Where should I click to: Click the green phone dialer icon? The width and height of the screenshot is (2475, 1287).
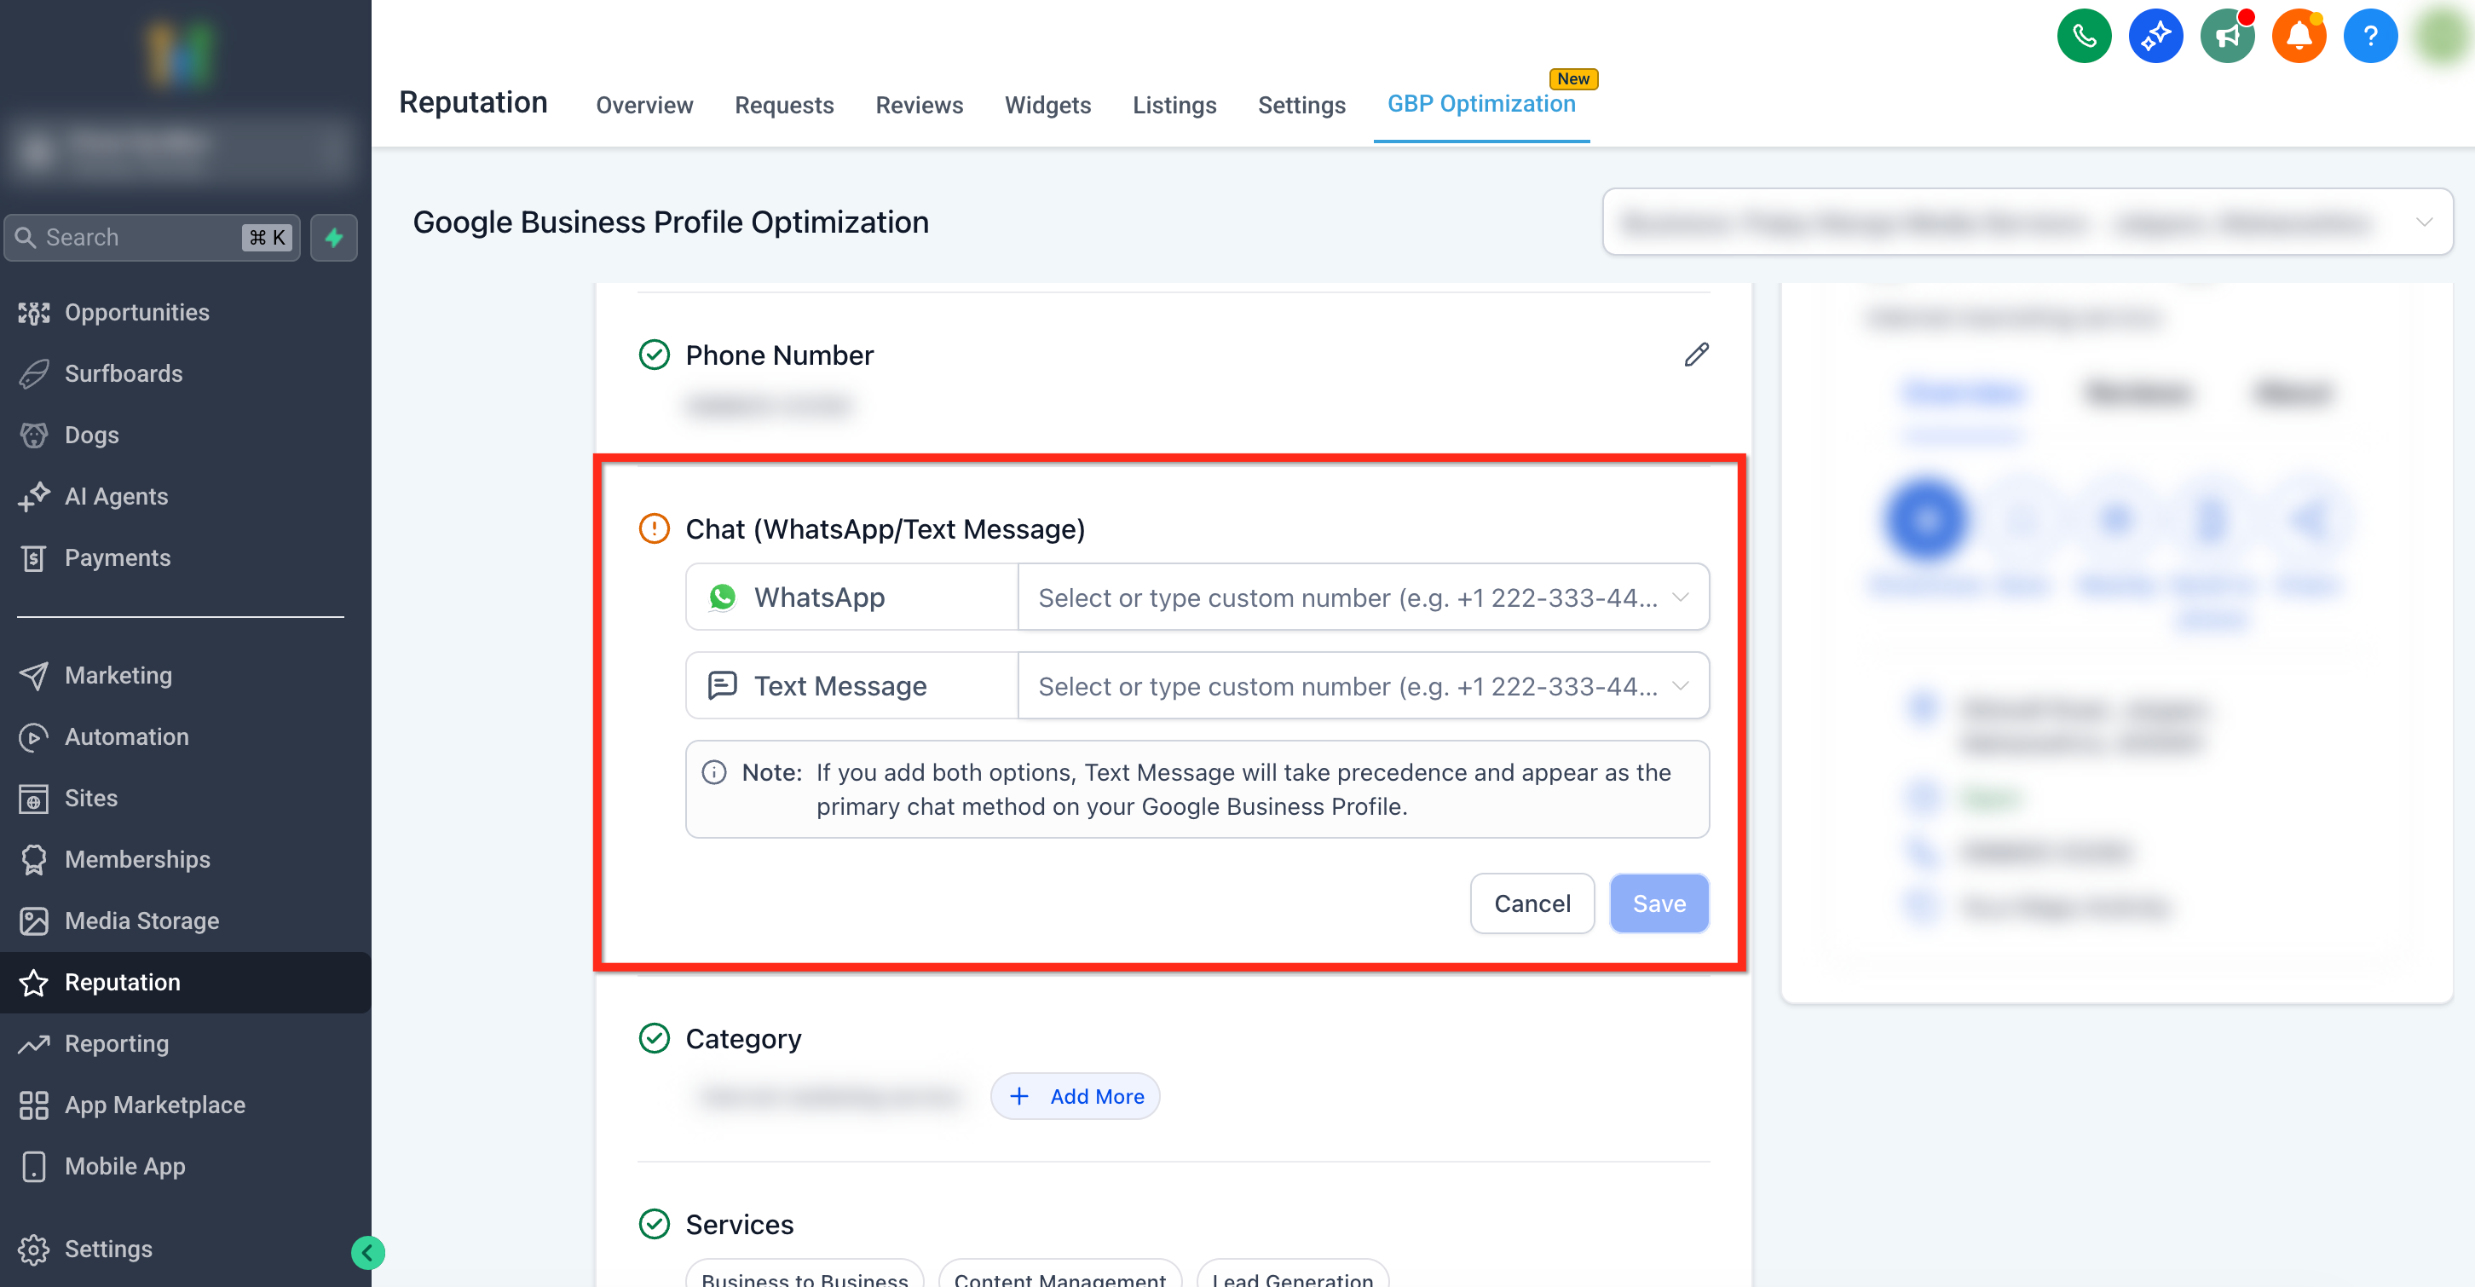click(2083, 37)
